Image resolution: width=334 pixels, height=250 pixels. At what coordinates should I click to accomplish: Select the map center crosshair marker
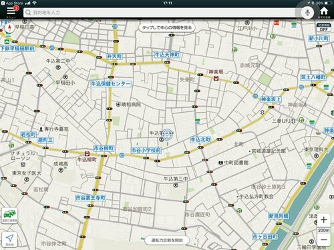coord(167,135)
